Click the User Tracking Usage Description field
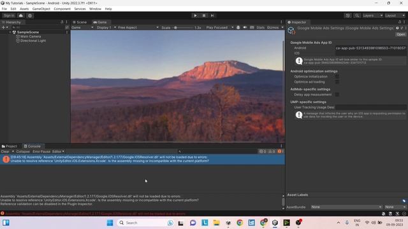408x229 pixels. 370,108
